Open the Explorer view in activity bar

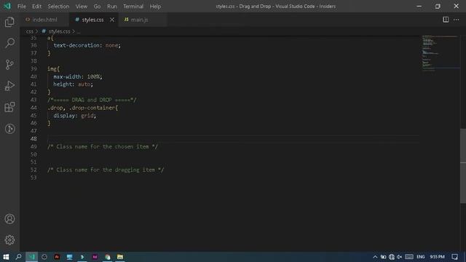coord(9,22)
